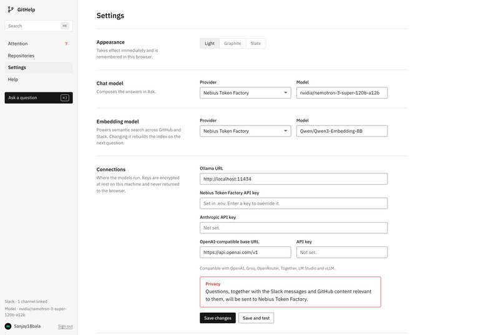Open Help in the sidebar
The height and width of the screenshot is (335, 503).
[39, 79]
